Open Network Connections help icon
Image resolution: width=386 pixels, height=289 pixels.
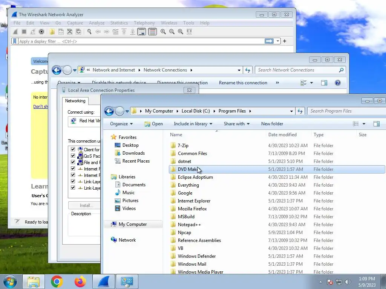338,83
